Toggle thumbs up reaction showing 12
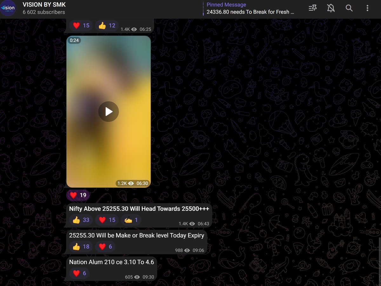Screen dimensions: 381x286 coord(107,25)
